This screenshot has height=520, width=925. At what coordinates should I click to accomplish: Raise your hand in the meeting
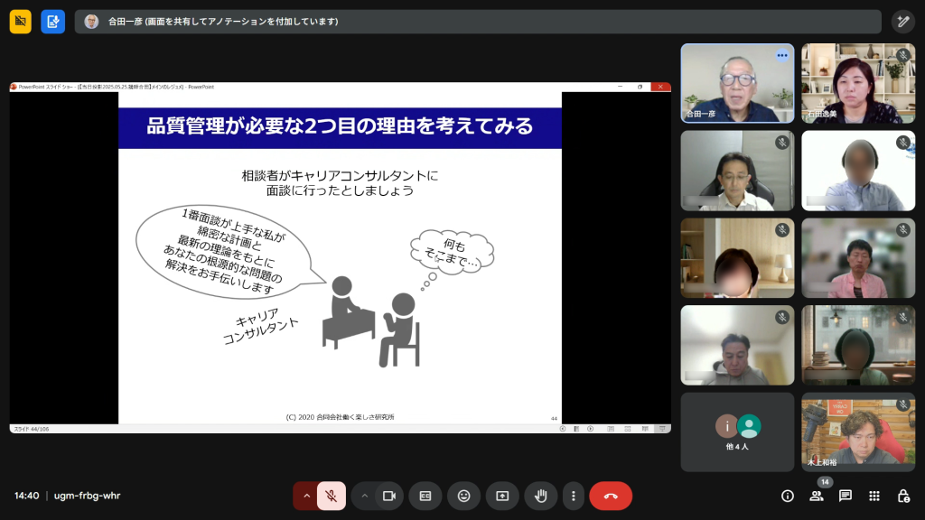541,496
